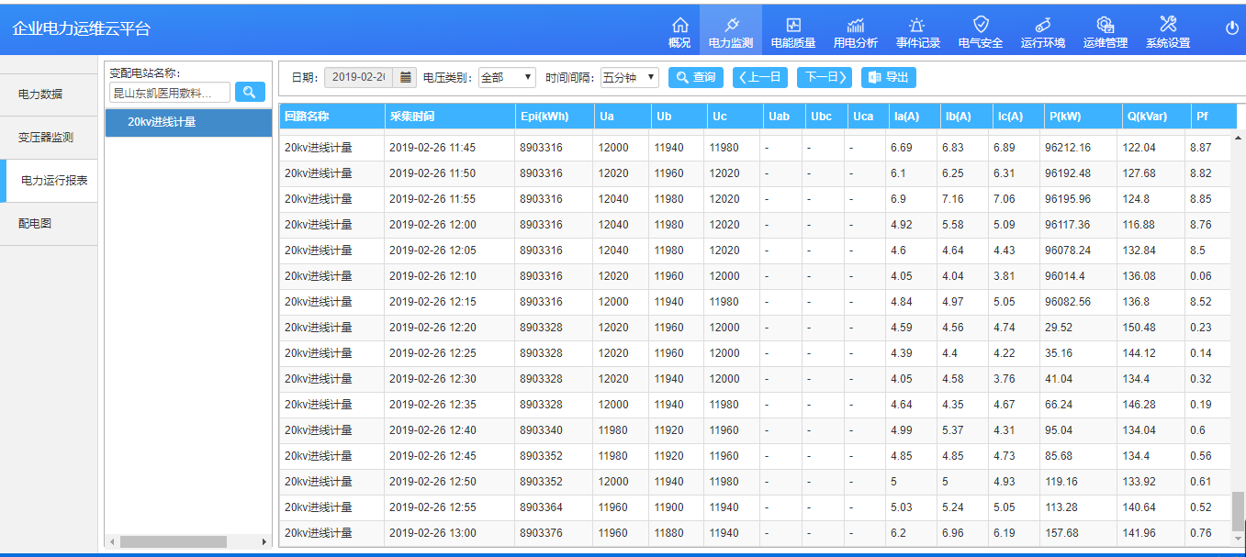The width and height of the screenshot is (1246, 557).
Task: Select row with time 2019-02-26 12:00
Action: (755, 225)
